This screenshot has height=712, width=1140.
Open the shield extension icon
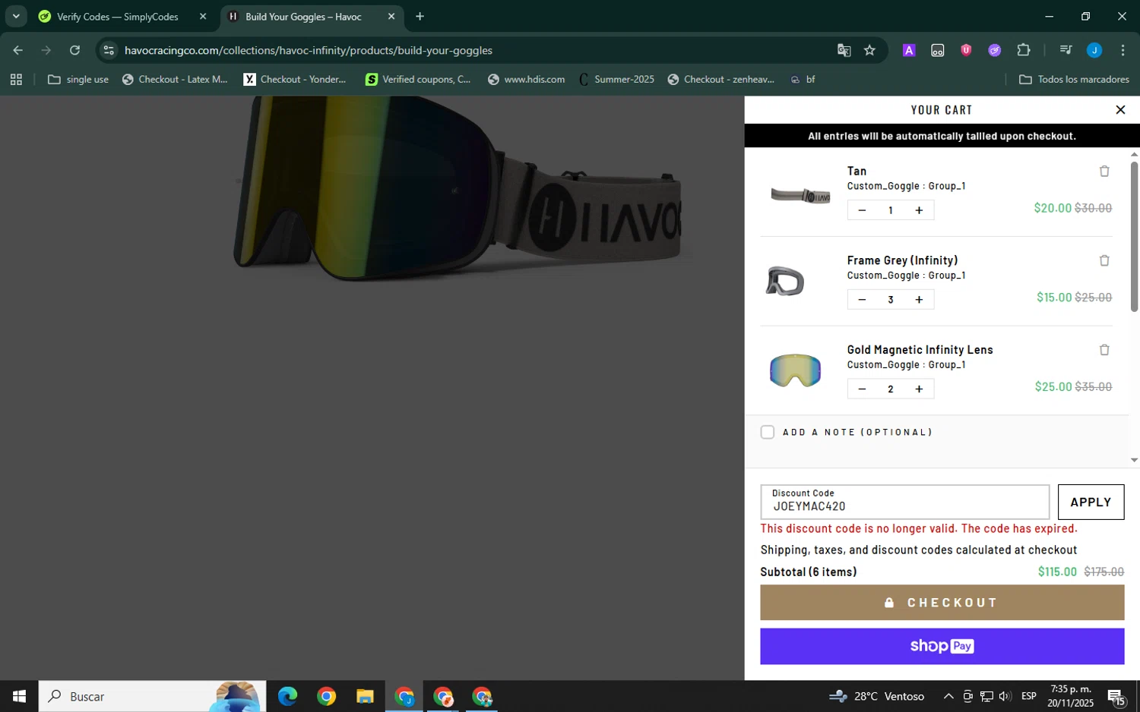(966, 50)
